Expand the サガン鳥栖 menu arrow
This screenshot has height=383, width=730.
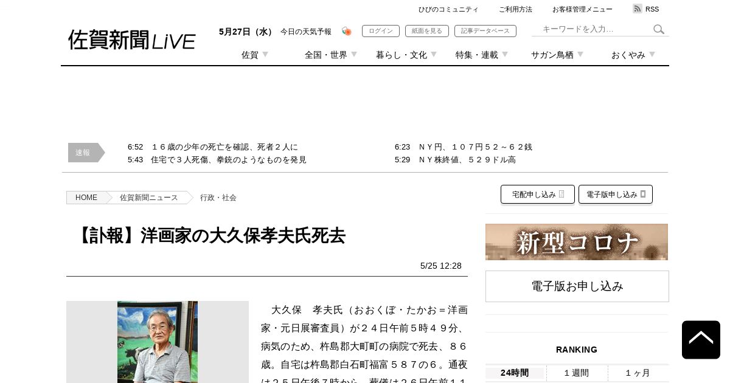tap(580, 54)
